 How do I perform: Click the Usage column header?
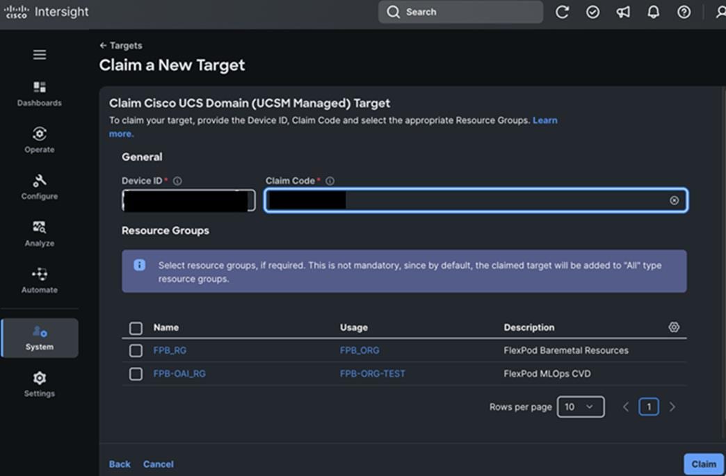click(x=354, y=327)
